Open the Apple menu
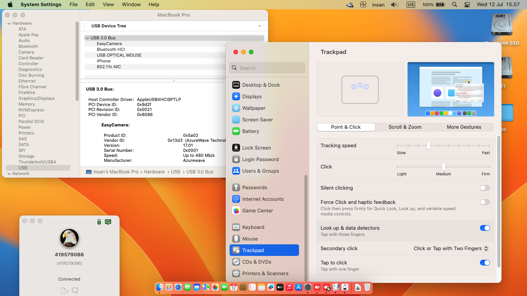 [10, 5]
